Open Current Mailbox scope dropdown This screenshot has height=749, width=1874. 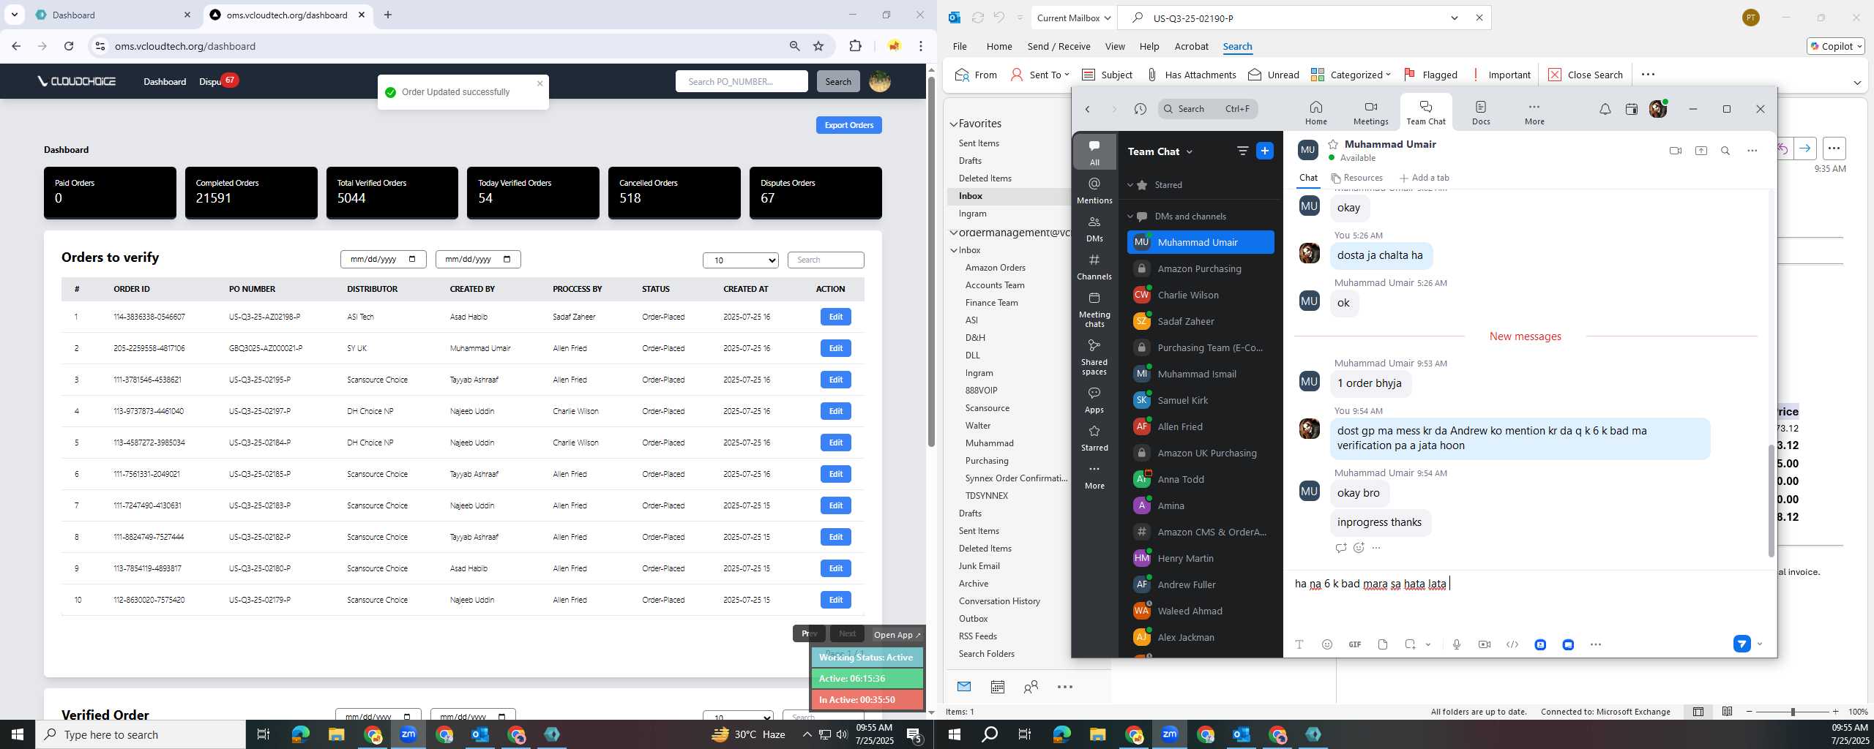pos(1073,18)
